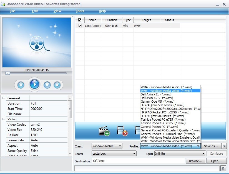Click the Joboshare app icon in the titlebar
Image resolution: width=229 pixels, height=174 pixels.
click(3, 4)
